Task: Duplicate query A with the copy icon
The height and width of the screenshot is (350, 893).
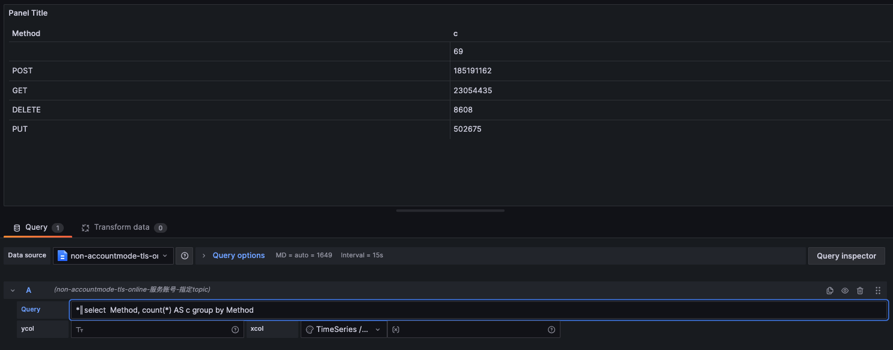Action: click(830, 290)
